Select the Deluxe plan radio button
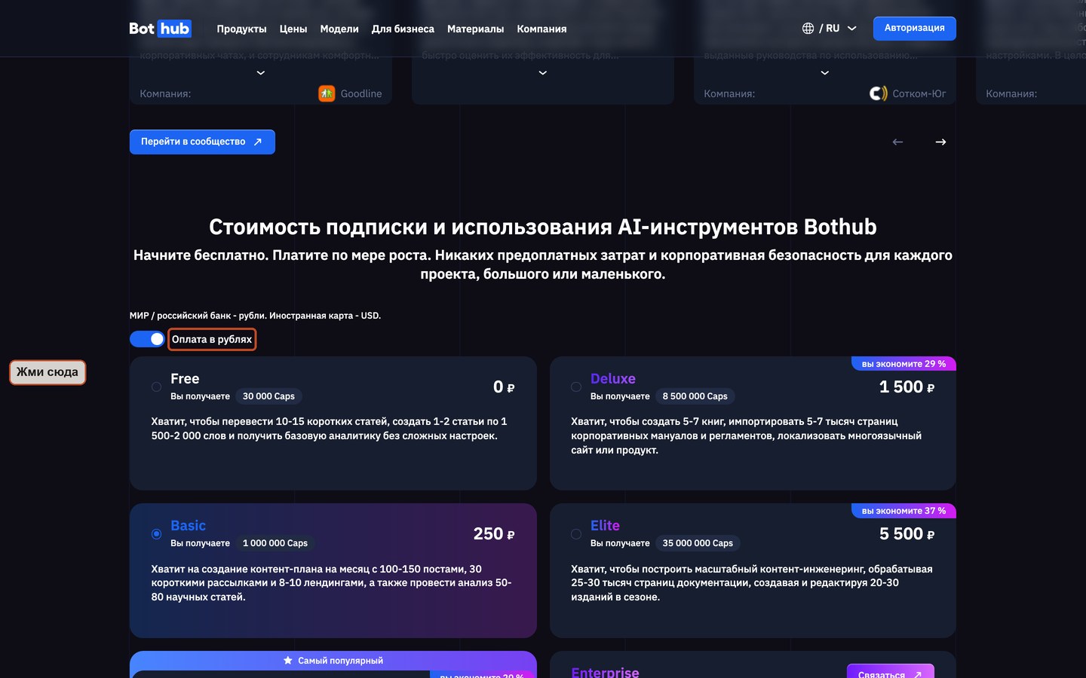The image size is (1086, 678). 576,386
